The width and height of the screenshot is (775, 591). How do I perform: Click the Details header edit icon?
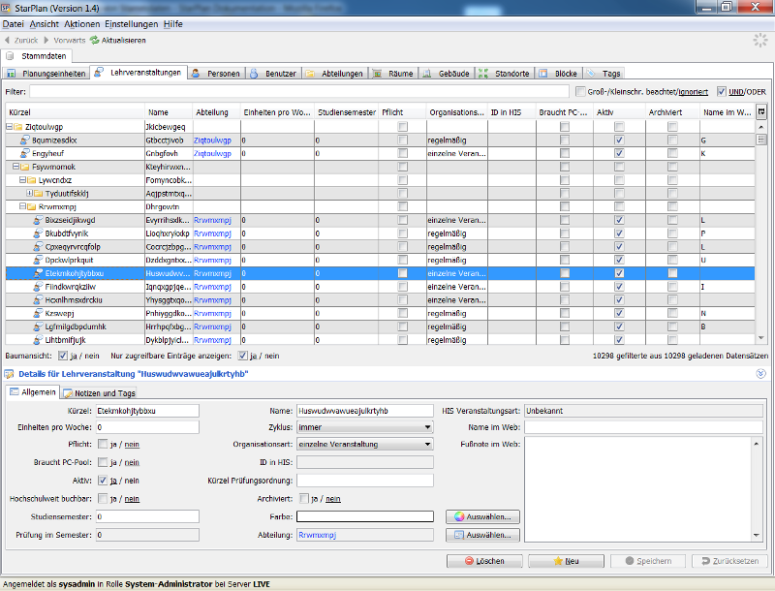(9, 374)
